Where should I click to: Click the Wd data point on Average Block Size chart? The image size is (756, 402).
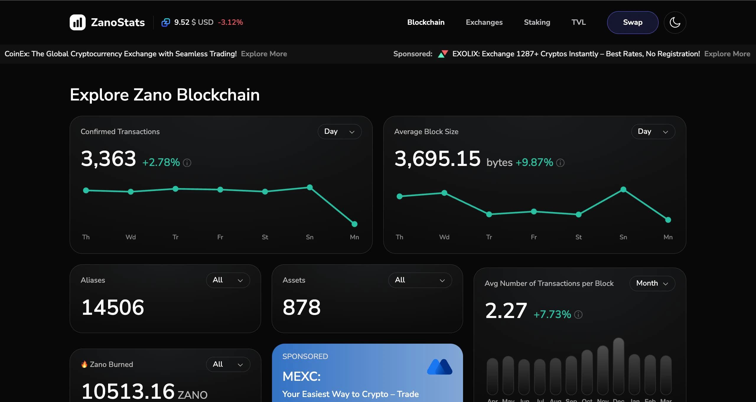tap(444, 193)
